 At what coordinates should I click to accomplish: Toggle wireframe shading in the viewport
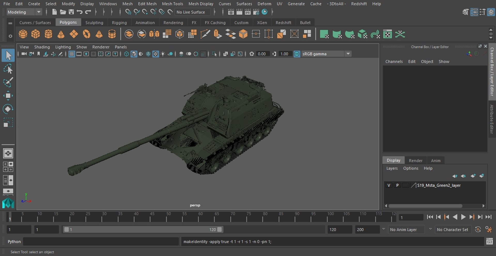[126, 54]
